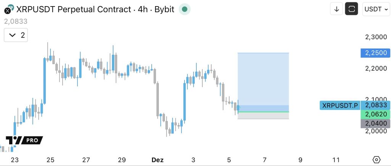Select the green 2,0620 entry price label
This screenshot has width=391, height=166.
pos(375,114)
